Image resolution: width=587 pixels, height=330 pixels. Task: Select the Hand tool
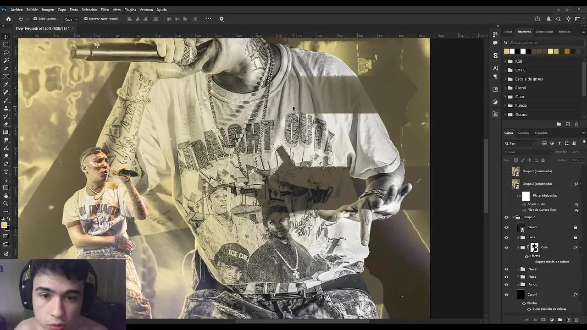[6, 196]
